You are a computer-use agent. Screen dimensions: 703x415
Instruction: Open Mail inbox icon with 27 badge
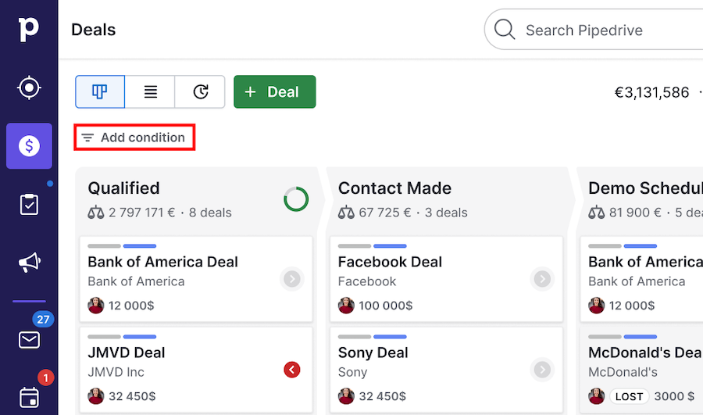(x=29, y=339)
